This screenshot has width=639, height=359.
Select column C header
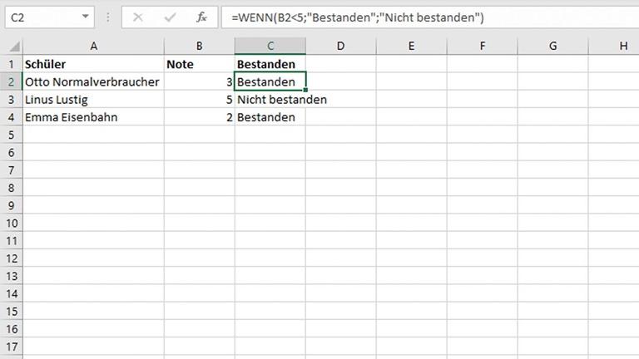click(270, 47)
